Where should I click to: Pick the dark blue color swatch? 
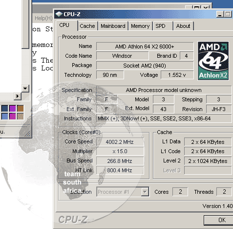[x=4, y=108]
